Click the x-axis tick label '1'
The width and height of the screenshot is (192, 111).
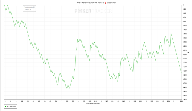pos(5,101)
